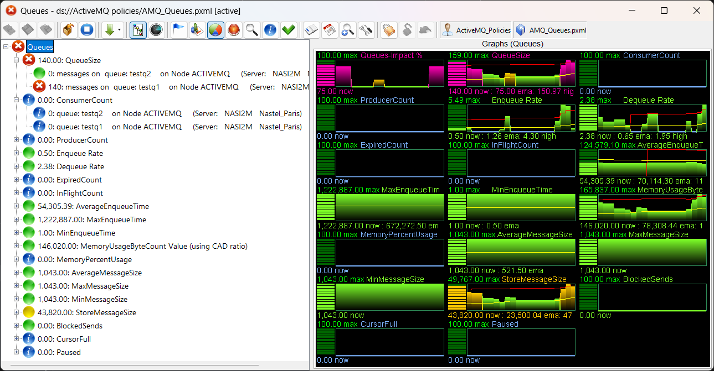This screenshot has height=371, width=714.
Task: Toggle the pie chart graphs button
Action: coord(215,30)
